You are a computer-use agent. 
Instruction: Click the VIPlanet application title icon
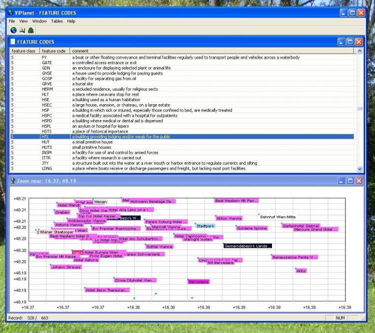[x=10, y=13]
